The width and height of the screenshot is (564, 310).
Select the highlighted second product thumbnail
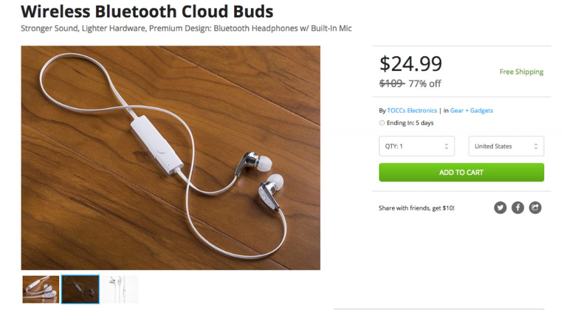[x=80, y=289]
